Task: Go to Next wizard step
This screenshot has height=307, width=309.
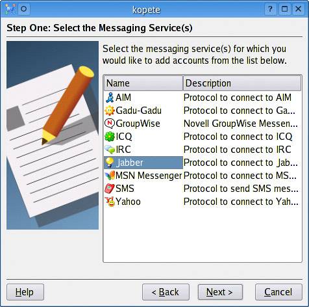Action: point(220,292)
